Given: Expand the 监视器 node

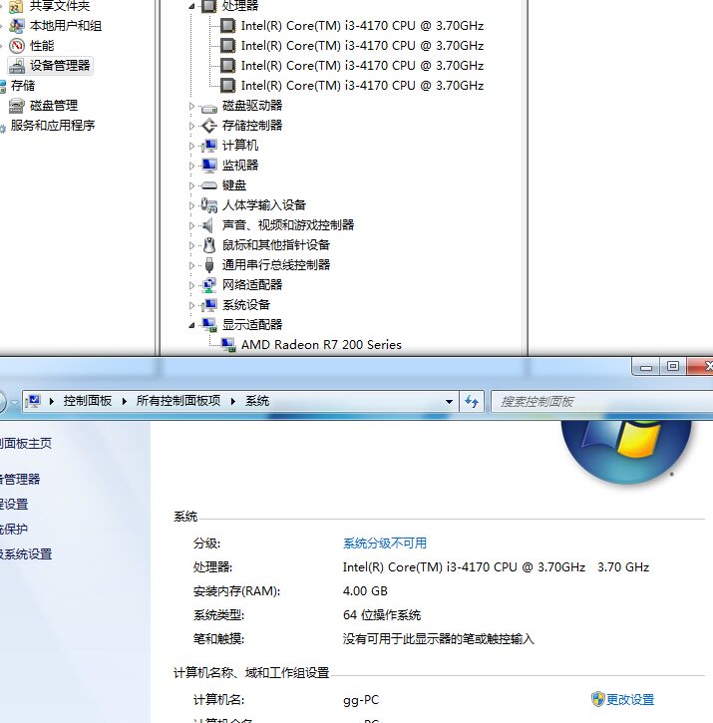Looking at the screenshot, I should pyautogui.click(x=191, y=166).
